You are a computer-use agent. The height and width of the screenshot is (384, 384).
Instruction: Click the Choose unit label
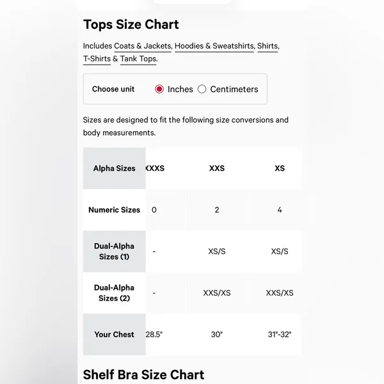[113, 89]
